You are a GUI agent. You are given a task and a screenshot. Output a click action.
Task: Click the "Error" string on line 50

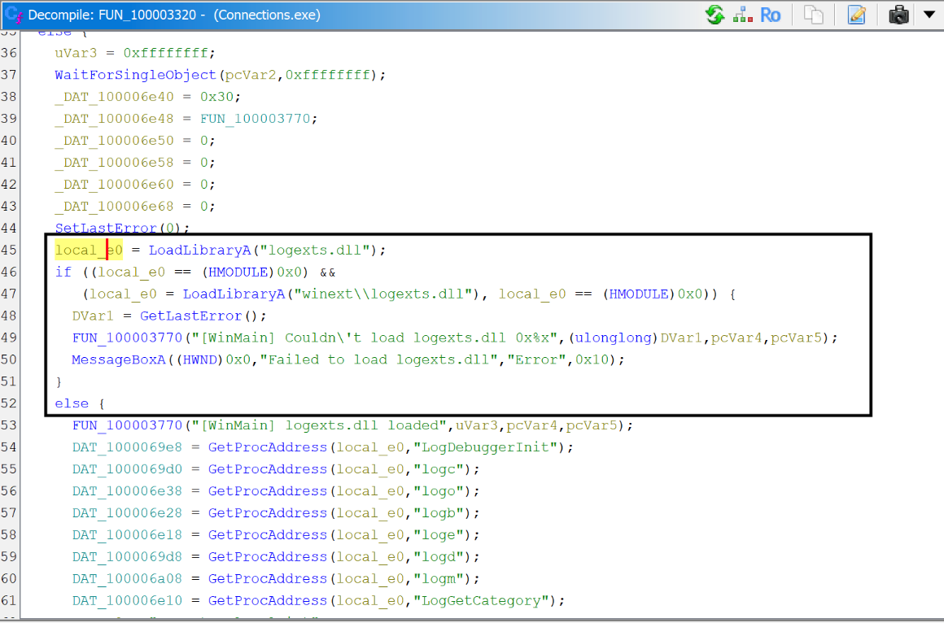point(536,360)
